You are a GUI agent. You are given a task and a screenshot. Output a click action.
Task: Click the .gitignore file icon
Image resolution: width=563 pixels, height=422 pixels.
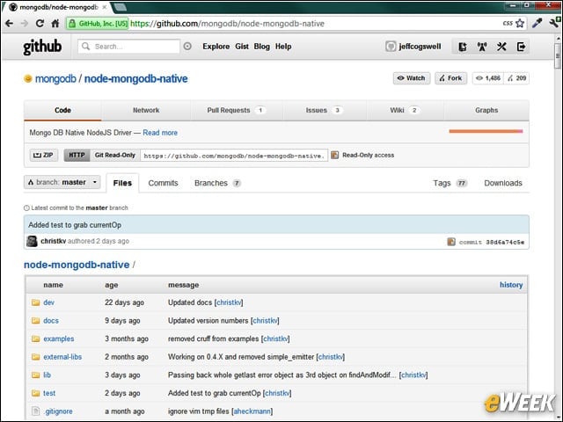35,411
